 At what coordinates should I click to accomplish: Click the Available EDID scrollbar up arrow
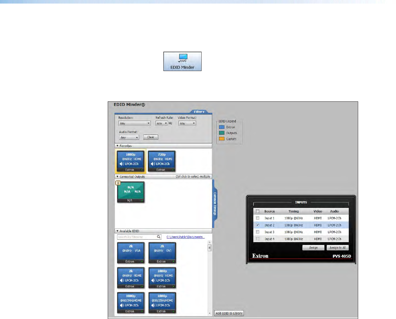209,242
